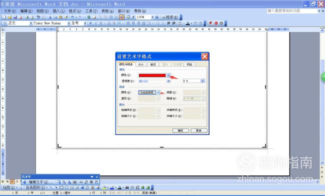325x196 pixels.
Task: Click 编辑文字 in WordArt toolbar
Action: 41,182
